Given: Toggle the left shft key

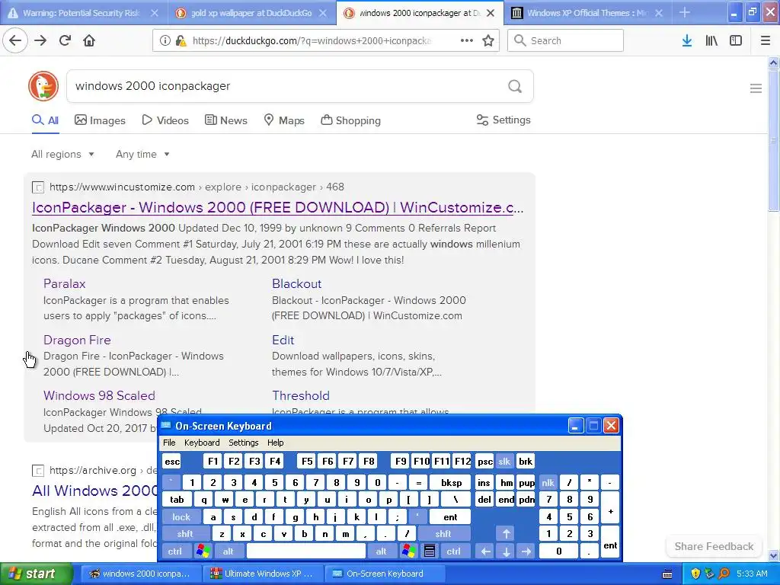Looking at the screenshot, I should (x=186, y=534).
